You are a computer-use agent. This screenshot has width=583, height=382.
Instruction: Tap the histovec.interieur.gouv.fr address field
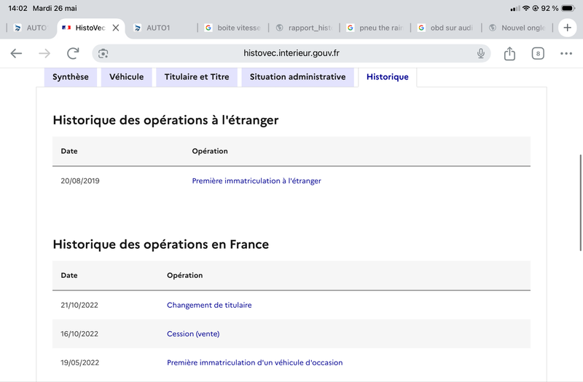coord(291,53)
